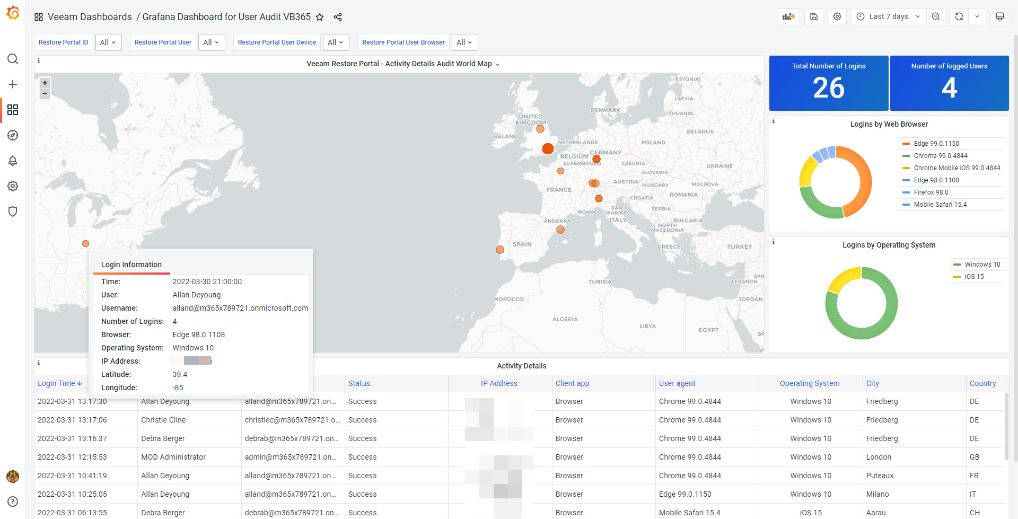Open the Restore Portal ID dropdown
This screenshot has height=519, width=1018.
tap(108, 42)
